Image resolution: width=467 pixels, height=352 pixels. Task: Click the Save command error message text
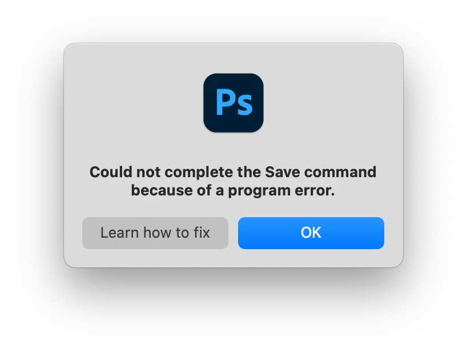point(233,181)
